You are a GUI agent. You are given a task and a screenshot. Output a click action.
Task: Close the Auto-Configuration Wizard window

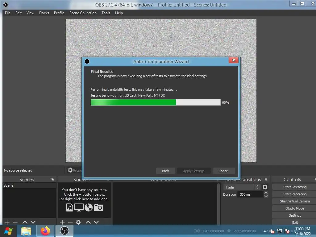tap(234, 60)
